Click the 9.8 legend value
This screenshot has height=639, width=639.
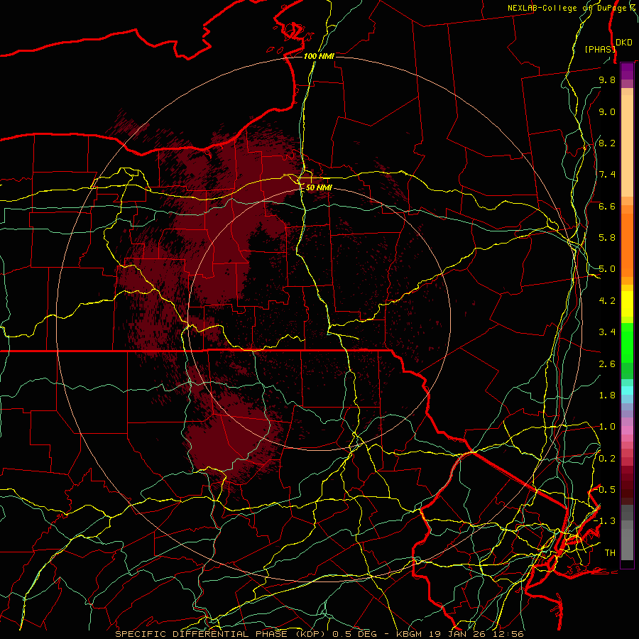[x=607, y=80]
